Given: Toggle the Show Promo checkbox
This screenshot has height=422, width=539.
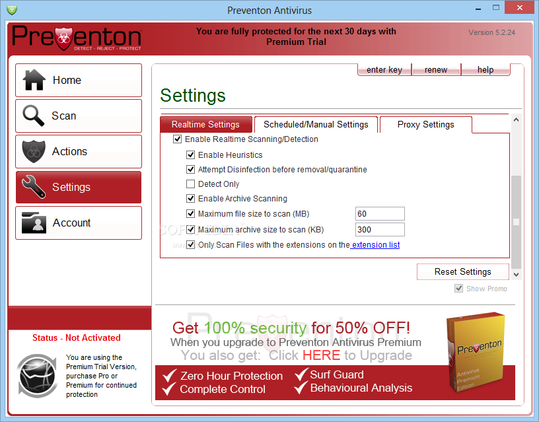Looking at the screenshot, I should [x=458, y=289].
